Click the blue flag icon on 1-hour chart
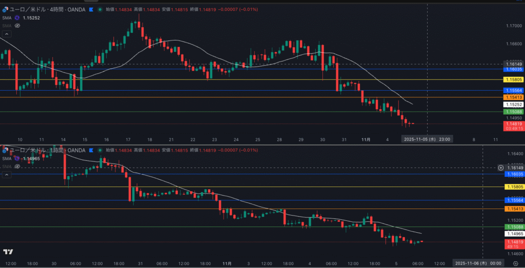Viewport: 525px width, 268px height. pyautogui.click(x=91, y=150)
